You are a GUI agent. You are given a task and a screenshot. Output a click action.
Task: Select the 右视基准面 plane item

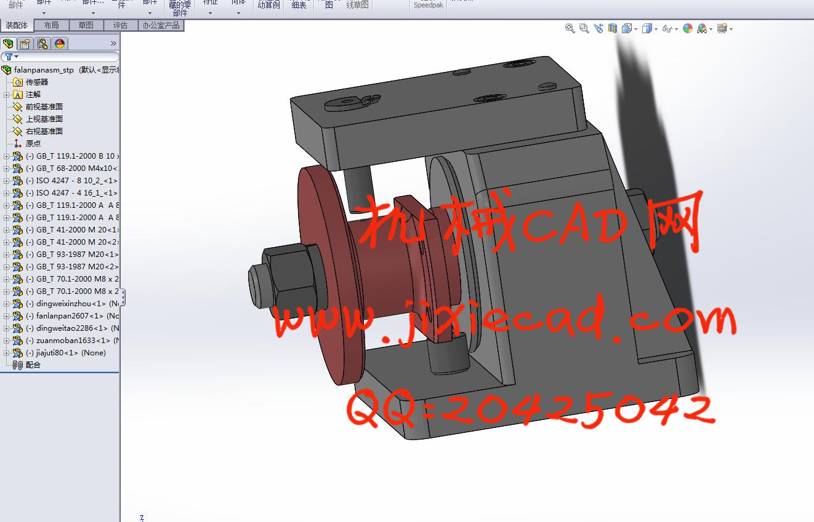click(44, 131)
